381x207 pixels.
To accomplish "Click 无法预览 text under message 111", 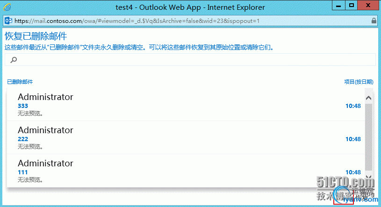I will (30, 180).
